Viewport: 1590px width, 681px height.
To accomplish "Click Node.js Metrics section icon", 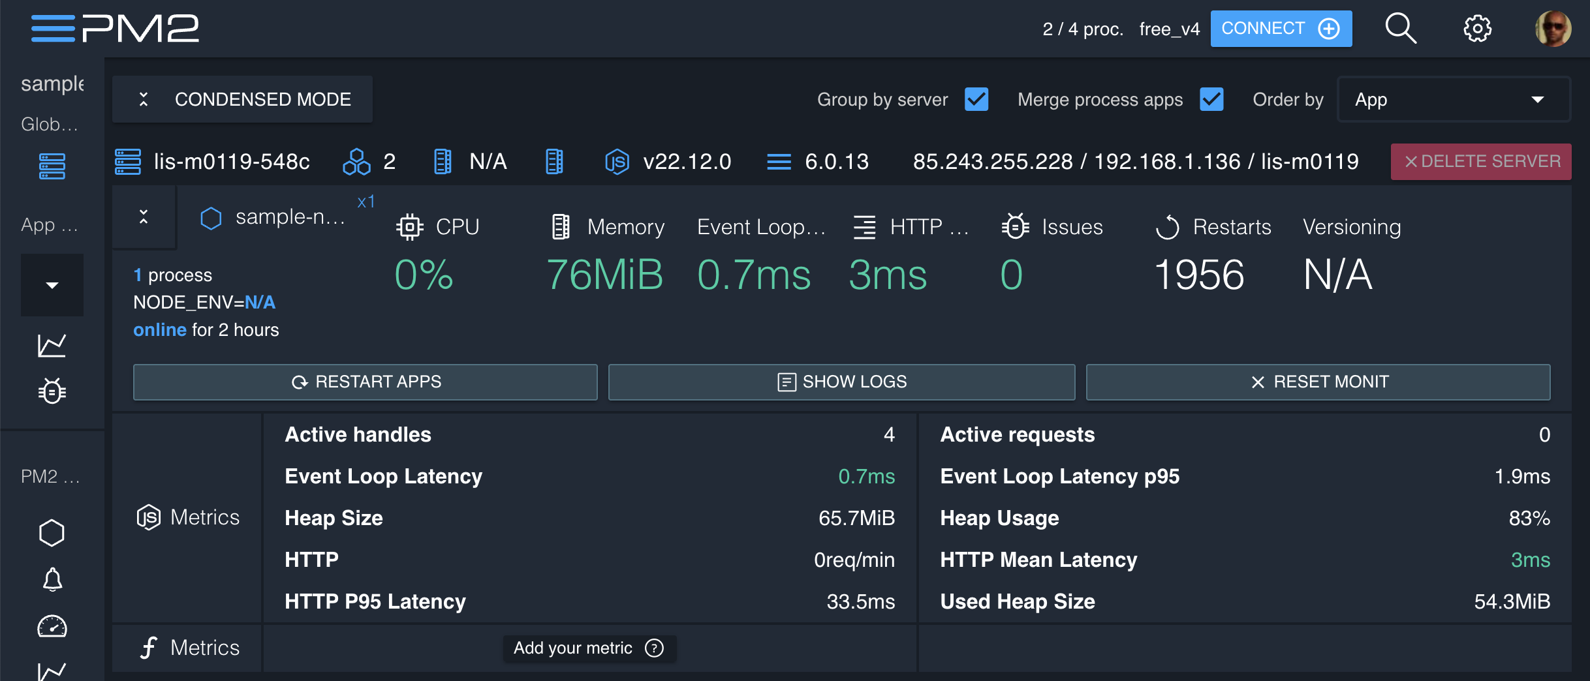I will tap(149, 518).
